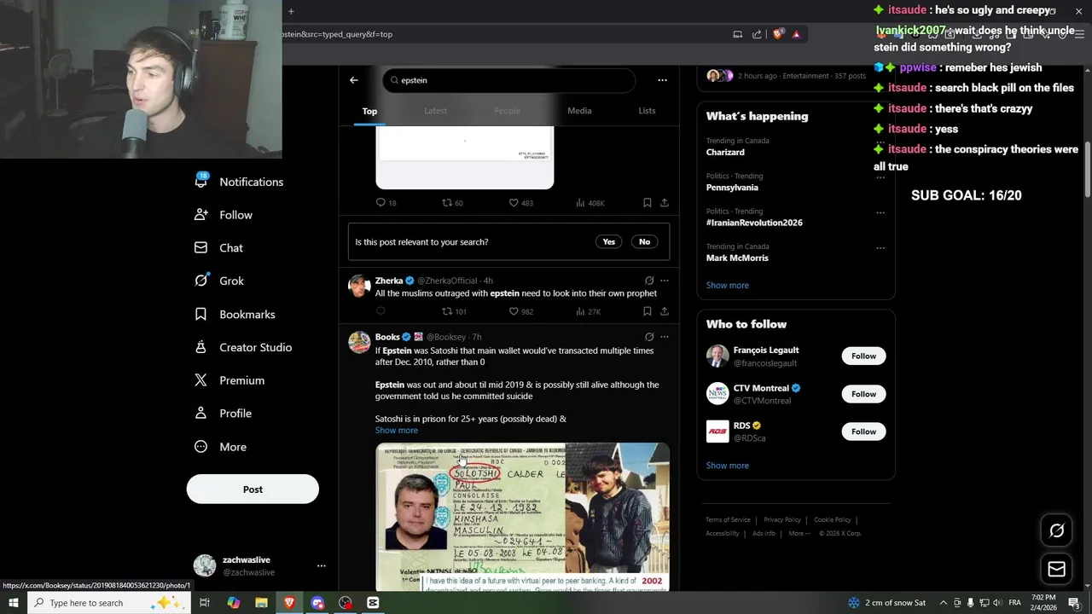Open the floating Grok button
The height and width of the screenshot is (614, 1092).
[x=1056, y=531]
